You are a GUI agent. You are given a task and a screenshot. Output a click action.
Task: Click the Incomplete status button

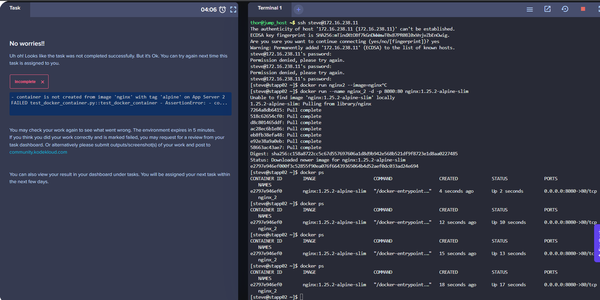(x=25, y=82)
